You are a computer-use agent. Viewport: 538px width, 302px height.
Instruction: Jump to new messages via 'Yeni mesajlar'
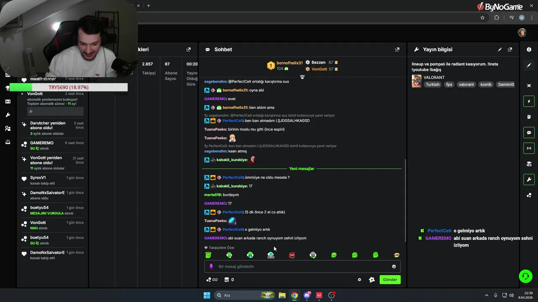coord(302,169)
